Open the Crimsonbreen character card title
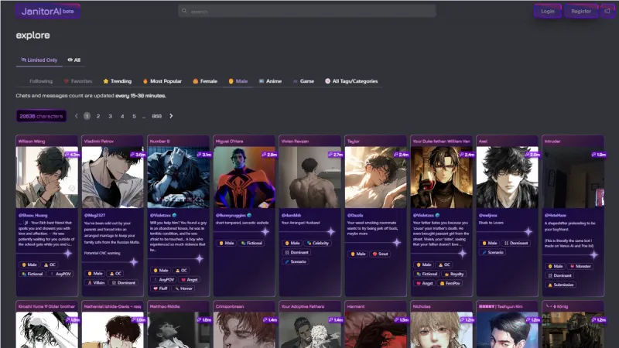Viewport: 619px width, 348px height. pyautogui.click(x=230, y=306)
